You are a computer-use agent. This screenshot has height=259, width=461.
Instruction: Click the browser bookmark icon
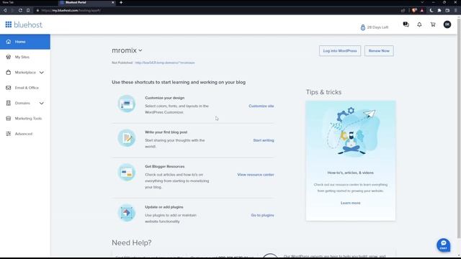point(28,10)
